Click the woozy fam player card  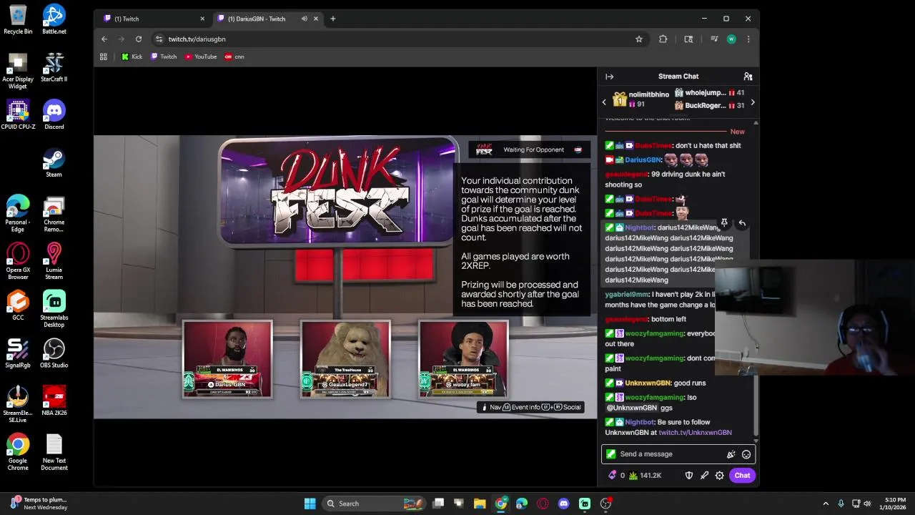pyautogui.click(x=464, y=359)
